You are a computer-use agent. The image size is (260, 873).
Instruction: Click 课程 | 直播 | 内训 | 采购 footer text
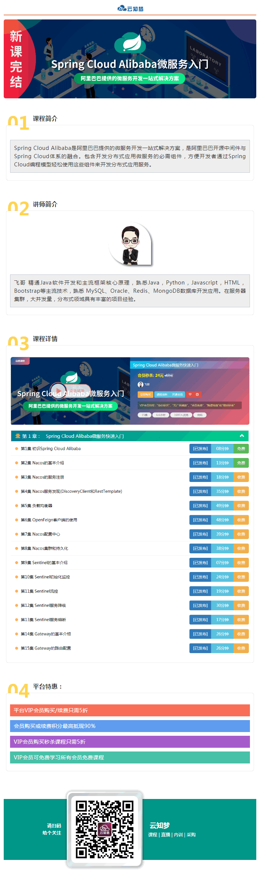click(172, 835)
